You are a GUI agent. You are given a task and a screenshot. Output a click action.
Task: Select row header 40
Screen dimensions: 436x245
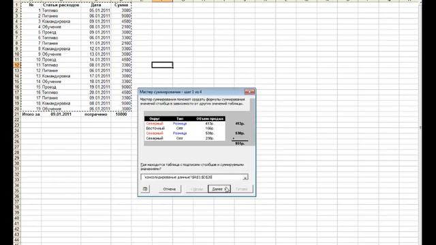tap(17, 218)
